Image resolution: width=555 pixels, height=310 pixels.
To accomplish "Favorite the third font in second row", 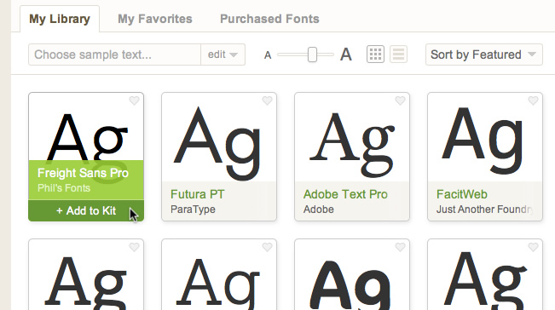I will coord(400,247).
